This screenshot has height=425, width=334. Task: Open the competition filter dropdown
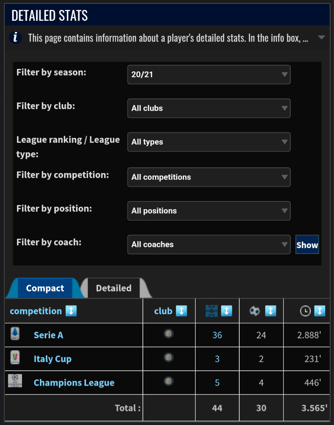tap(209, 177)
